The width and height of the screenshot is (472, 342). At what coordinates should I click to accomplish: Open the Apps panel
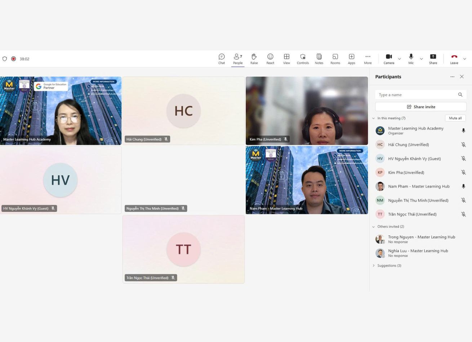[351, 59]
